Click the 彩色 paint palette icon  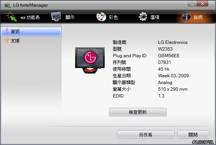tap(101, 17)
